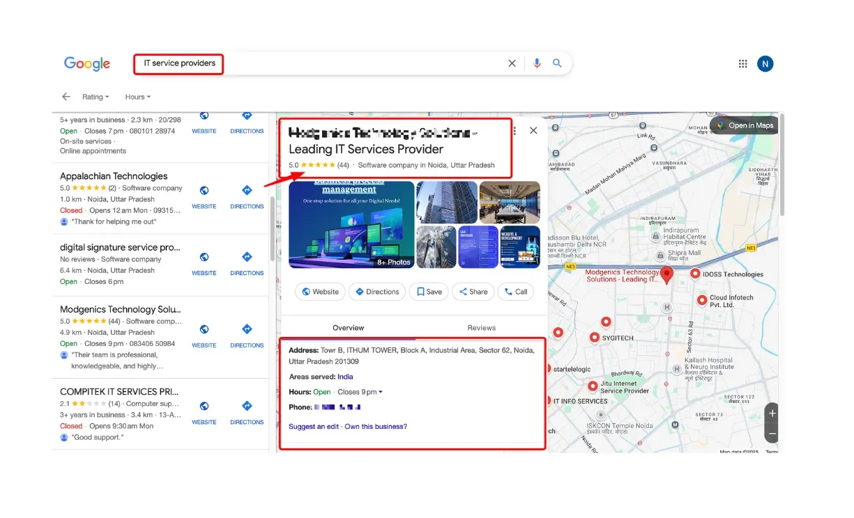Activate voice search with the microphone icon
The width and height of the screenshot is (854, 518).
(x=536, y=63)
